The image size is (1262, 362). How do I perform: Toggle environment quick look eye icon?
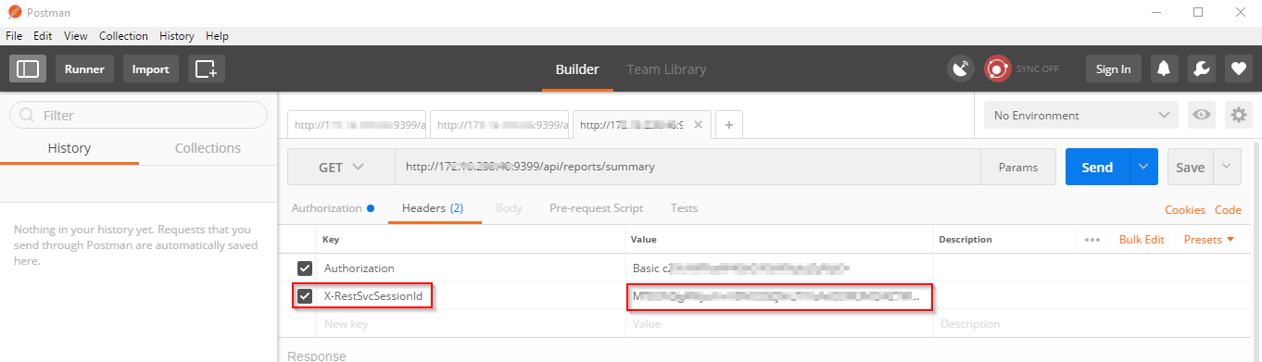click(x=1202, y=115)
